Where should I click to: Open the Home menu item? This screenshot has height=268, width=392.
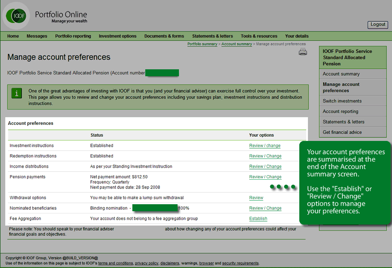[x=13, y=36]
